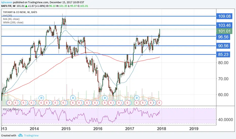Select the 103.46 price level label
Image resolution: width=236 pixels, height=139 pixels.
tap(224, 25)
